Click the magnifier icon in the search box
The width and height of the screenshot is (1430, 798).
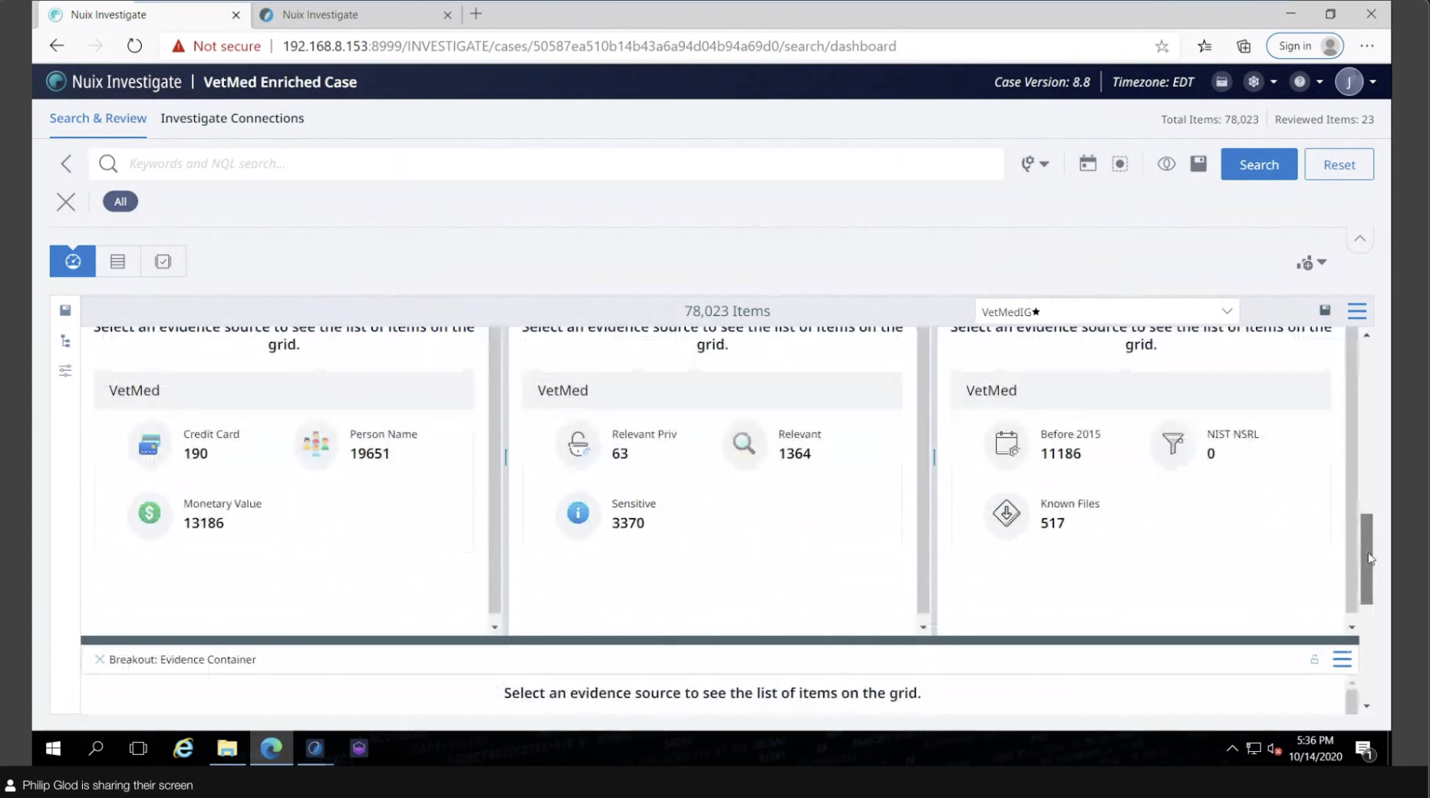point(108,163)
